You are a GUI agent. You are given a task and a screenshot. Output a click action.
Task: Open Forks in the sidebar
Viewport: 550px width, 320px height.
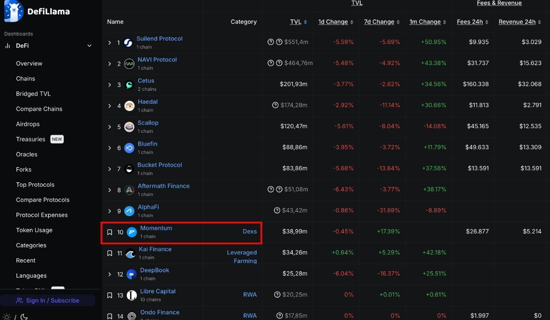pyautogui.click(x=24, y=170)
